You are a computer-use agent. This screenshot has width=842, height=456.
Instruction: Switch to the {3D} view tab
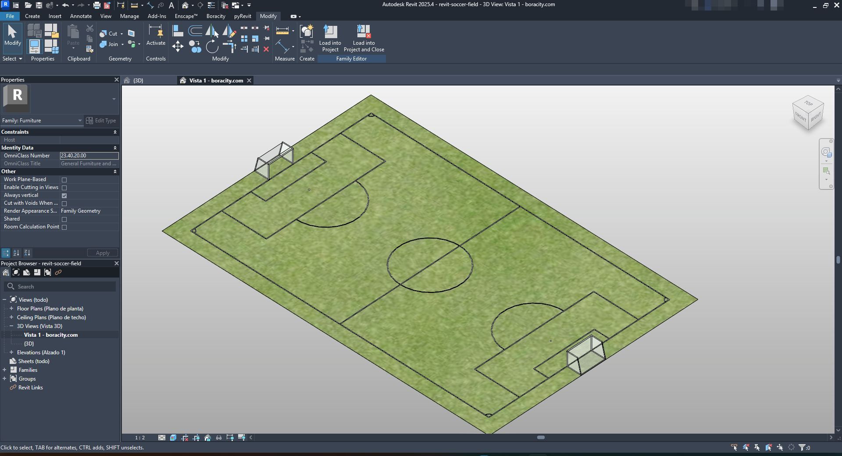(x=138, y=81)
